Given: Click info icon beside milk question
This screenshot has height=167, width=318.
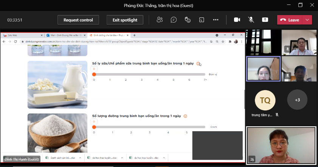Looking at the screenshot, I should click(198, 64).
